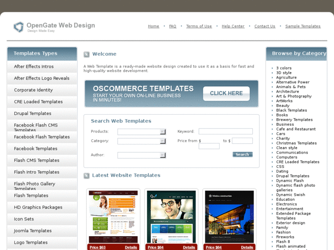
Task: Browse the CSS category
Action: click(x=280, y=167)
